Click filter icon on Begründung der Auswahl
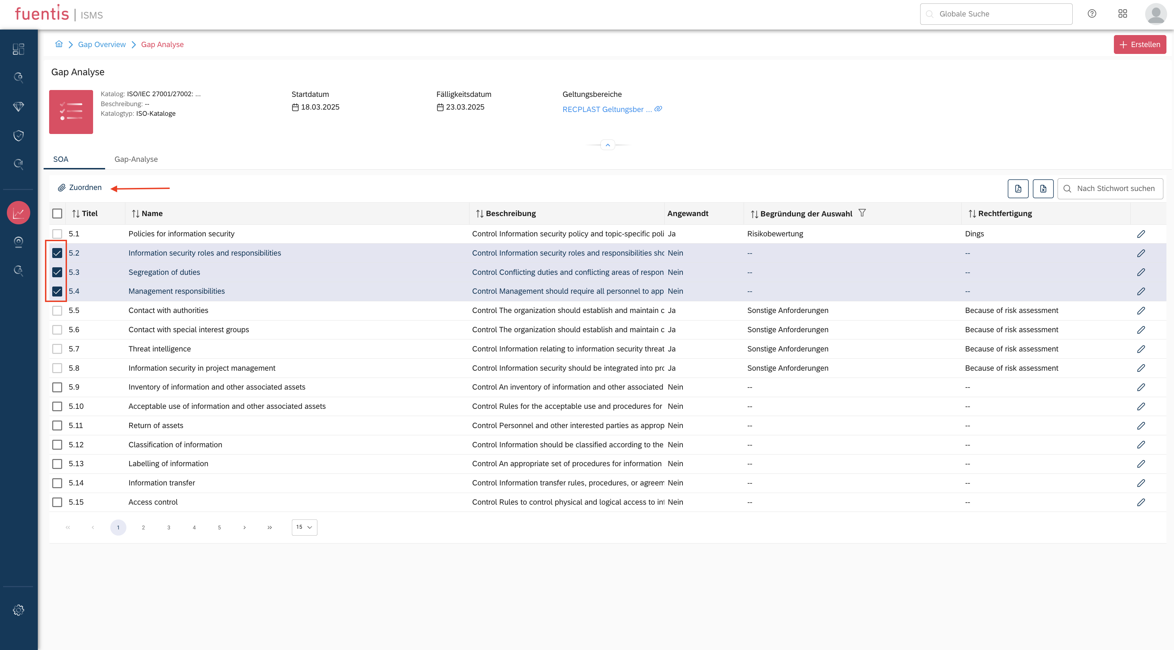The height and width of the screenshot is (650, 1174). coord(862,213)
